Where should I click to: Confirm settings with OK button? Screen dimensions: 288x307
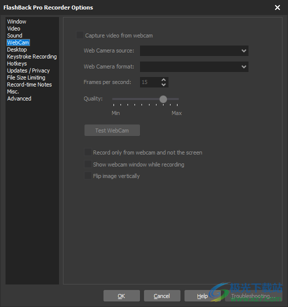[121, 296]
